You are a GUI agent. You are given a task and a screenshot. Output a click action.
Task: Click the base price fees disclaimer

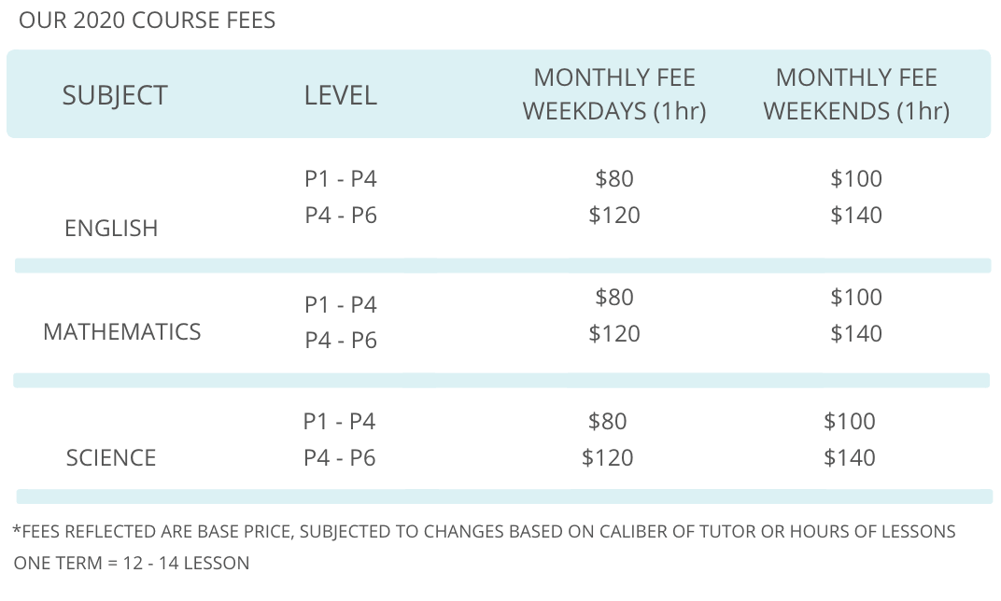click(x=484, y=531)
